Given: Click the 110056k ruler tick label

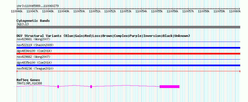Looking at the screenshot, I should (172, 11).
